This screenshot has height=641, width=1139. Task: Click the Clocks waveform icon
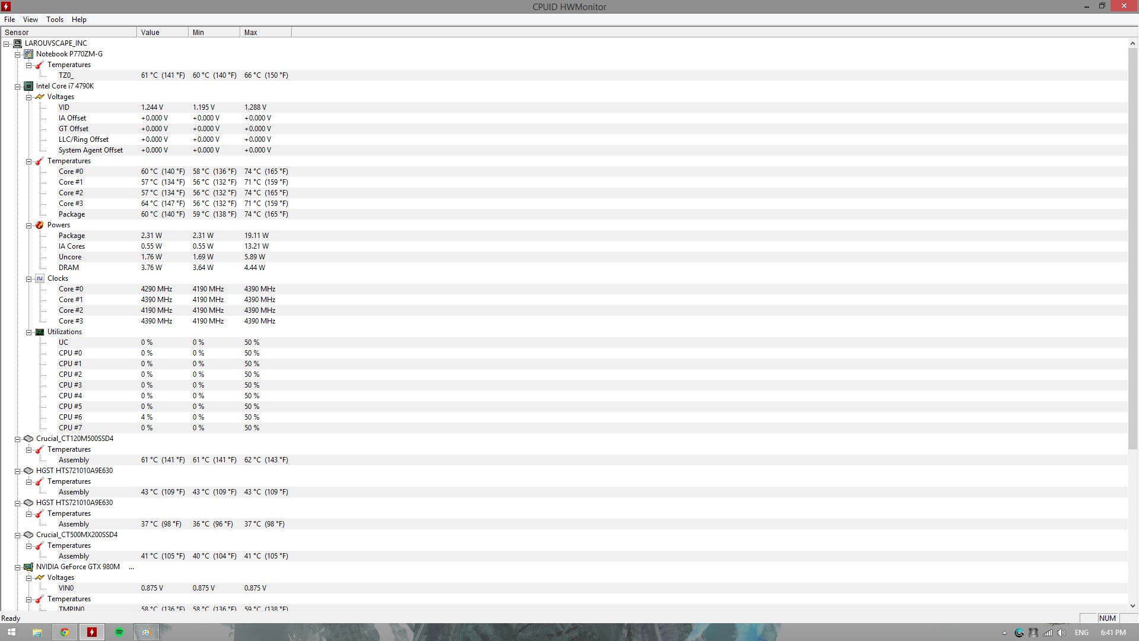(40, 278)
